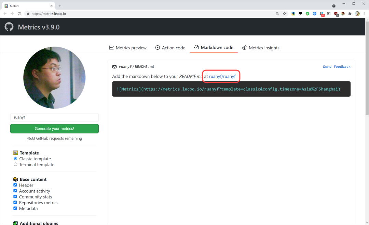
Task: Open Chrome's extensions puzzle icon
Action: click(x=350, y=14)
